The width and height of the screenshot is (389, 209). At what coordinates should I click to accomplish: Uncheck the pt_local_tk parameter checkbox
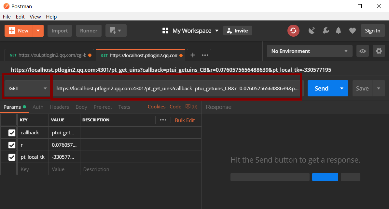point(12,157)
